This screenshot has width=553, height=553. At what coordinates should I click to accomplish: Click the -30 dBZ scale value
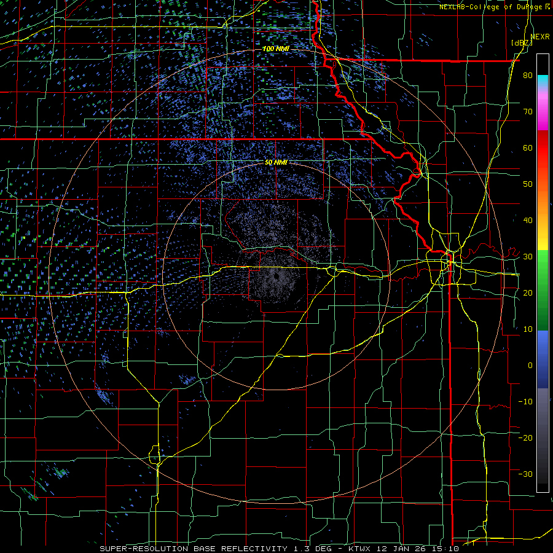point(525,474)
